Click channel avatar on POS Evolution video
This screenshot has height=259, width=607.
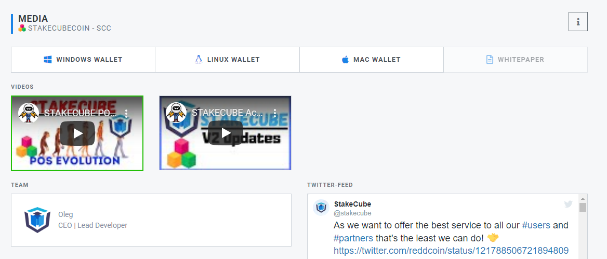(29, 113)
